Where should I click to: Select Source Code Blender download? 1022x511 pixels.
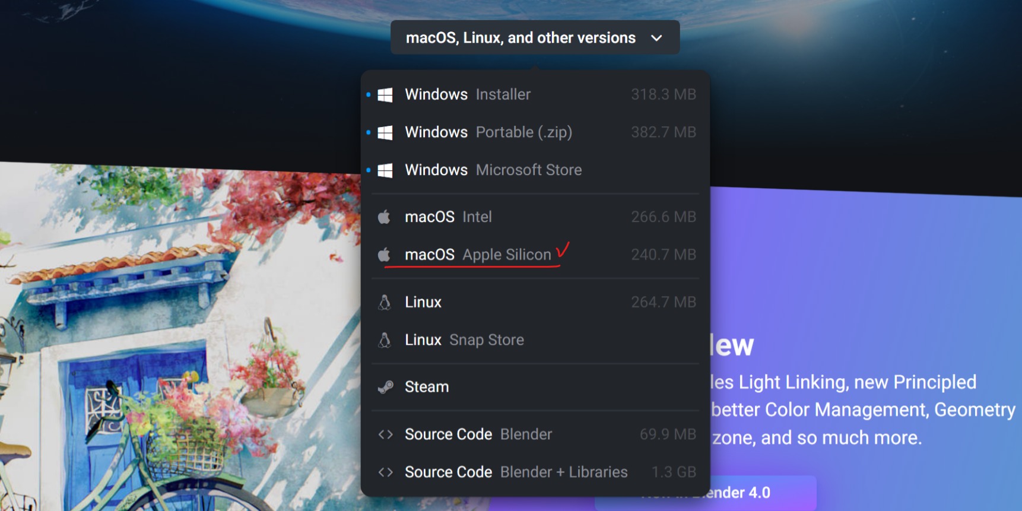(535, 434)
